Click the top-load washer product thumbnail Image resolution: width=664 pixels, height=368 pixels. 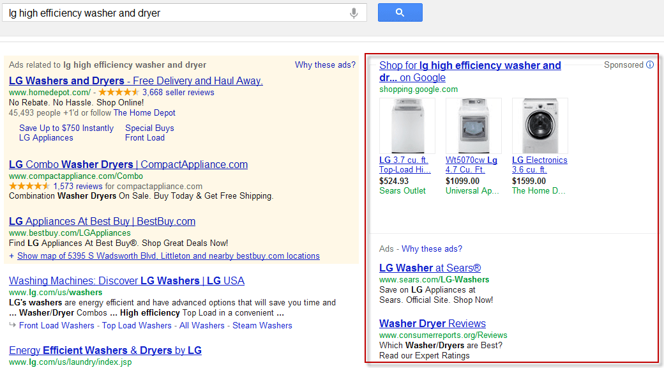tap(407, 125)
